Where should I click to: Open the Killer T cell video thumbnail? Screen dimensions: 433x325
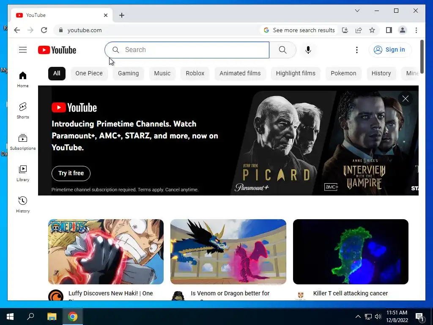(351, 252)
